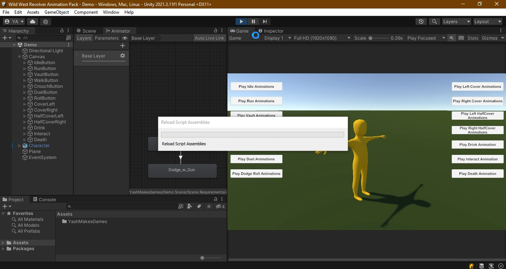506x269 pixels.
Task: Expand the Character object in Hierarchy
Action: [x=20, y=146]
